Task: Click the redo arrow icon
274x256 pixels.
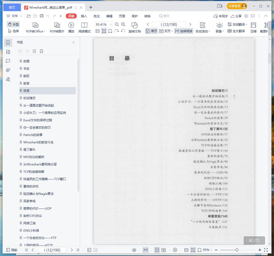Action: pyautogui.click(x=54, y=16)
